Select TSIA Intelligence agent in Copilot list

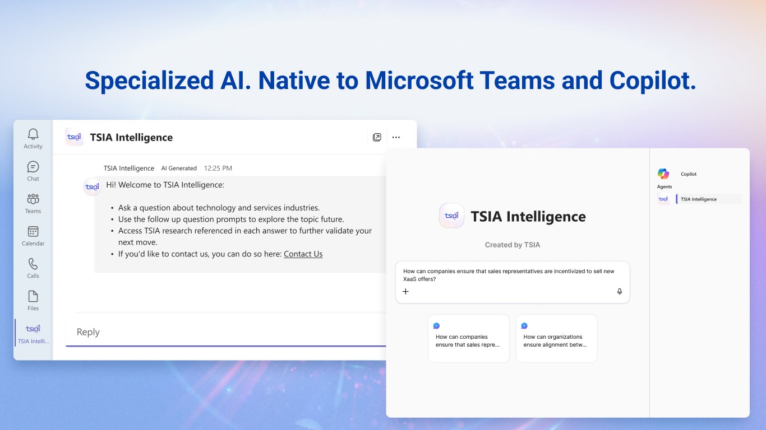(709, 199)
